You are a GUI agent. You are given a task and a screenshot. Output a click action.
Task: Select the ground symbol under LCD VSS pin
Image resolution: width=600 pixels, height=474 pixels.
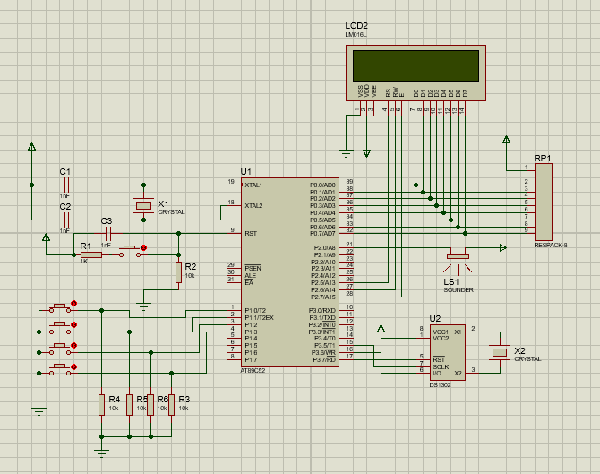point(346,154)
